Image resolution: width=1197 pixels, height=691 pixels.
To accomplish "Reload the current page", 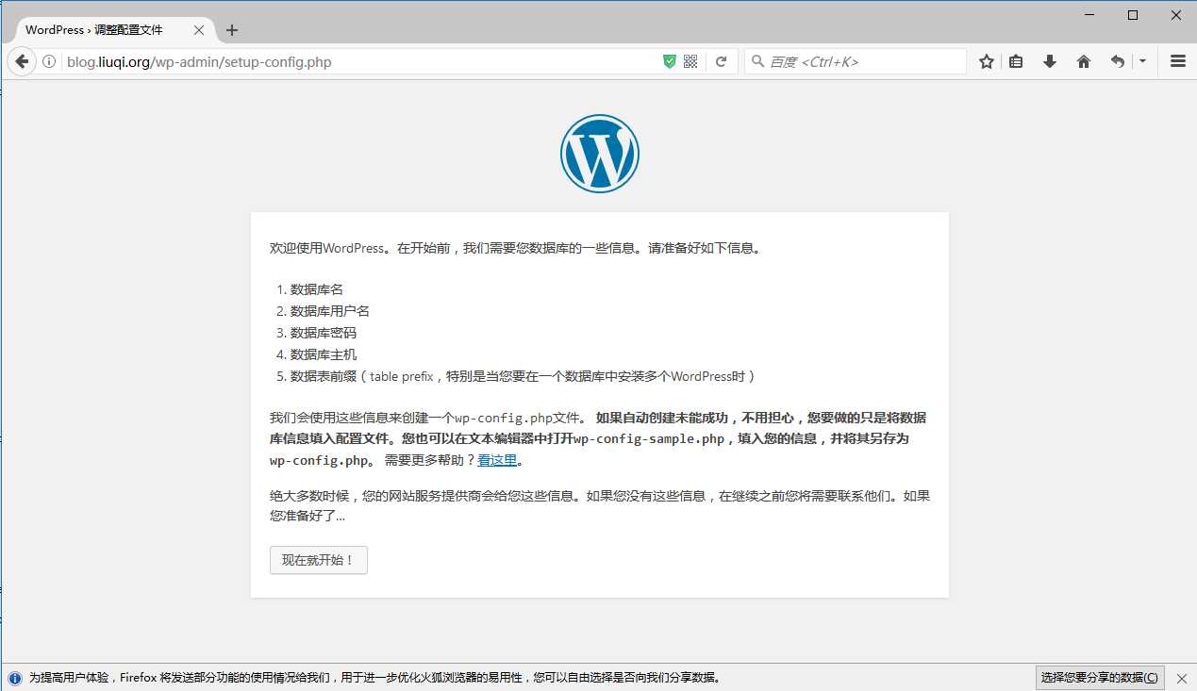I will (721, 61).
